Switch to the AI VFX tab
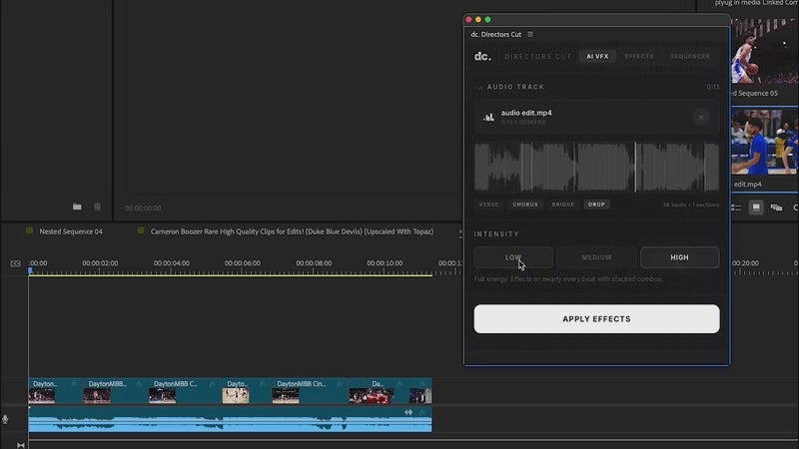799x449 pixels. 597,57
